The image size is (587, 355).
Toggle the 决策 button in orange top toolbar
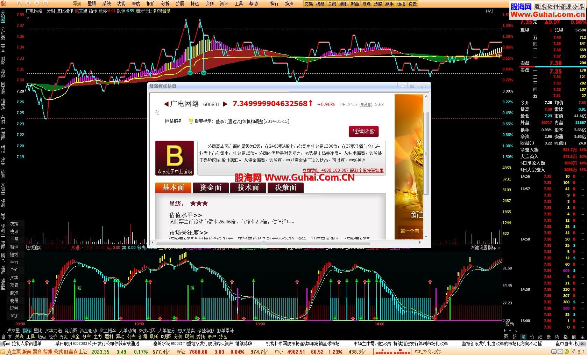tap(332, 3)
